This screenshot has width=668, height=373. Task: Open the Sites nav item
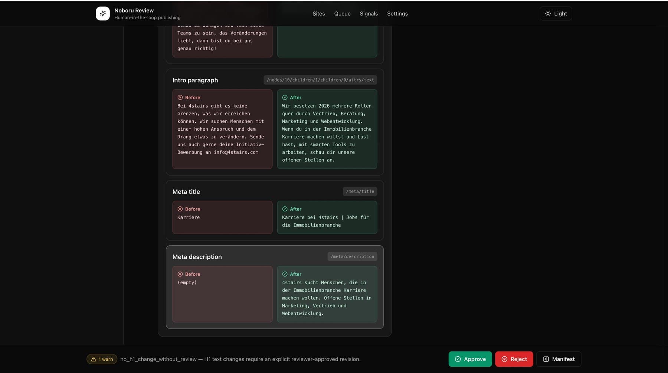[x=318, y=13]
